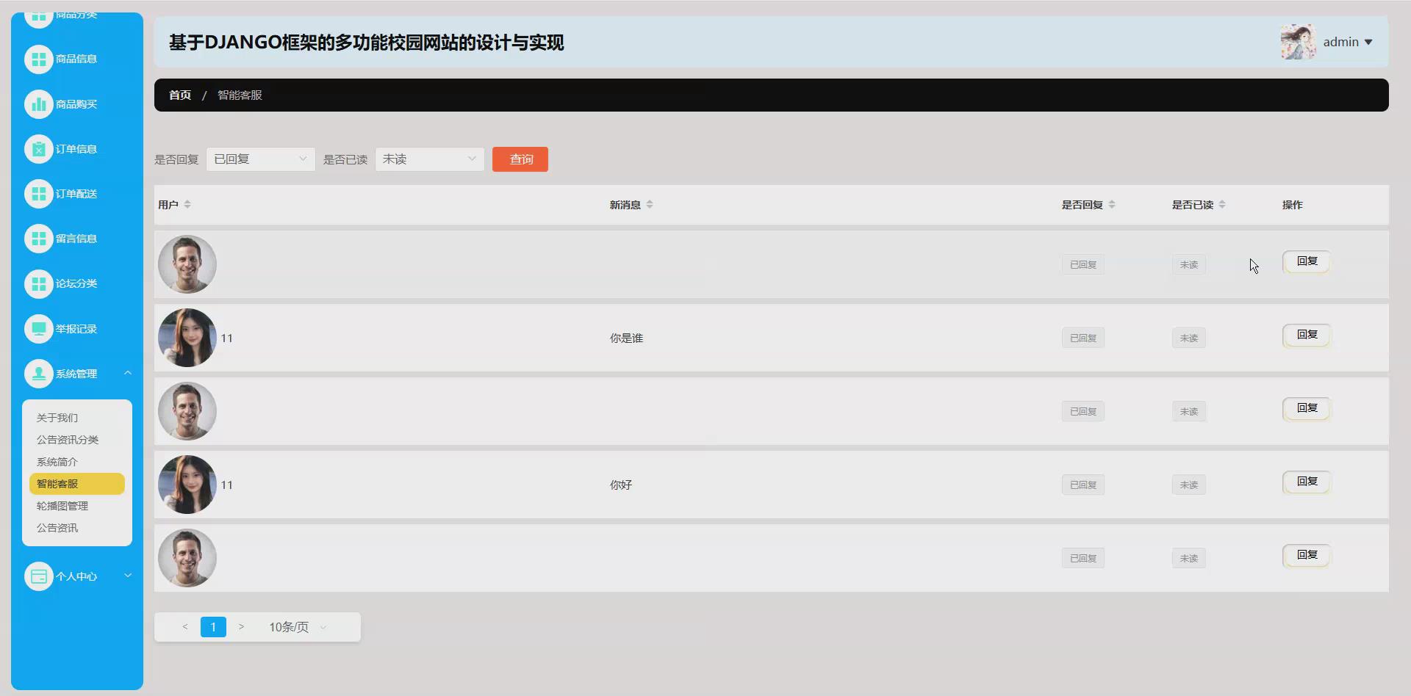Viewport: 1411px width, 696px height.
Task: Click female avatar beside 你是谁 row
Action: tap(187, 338)
